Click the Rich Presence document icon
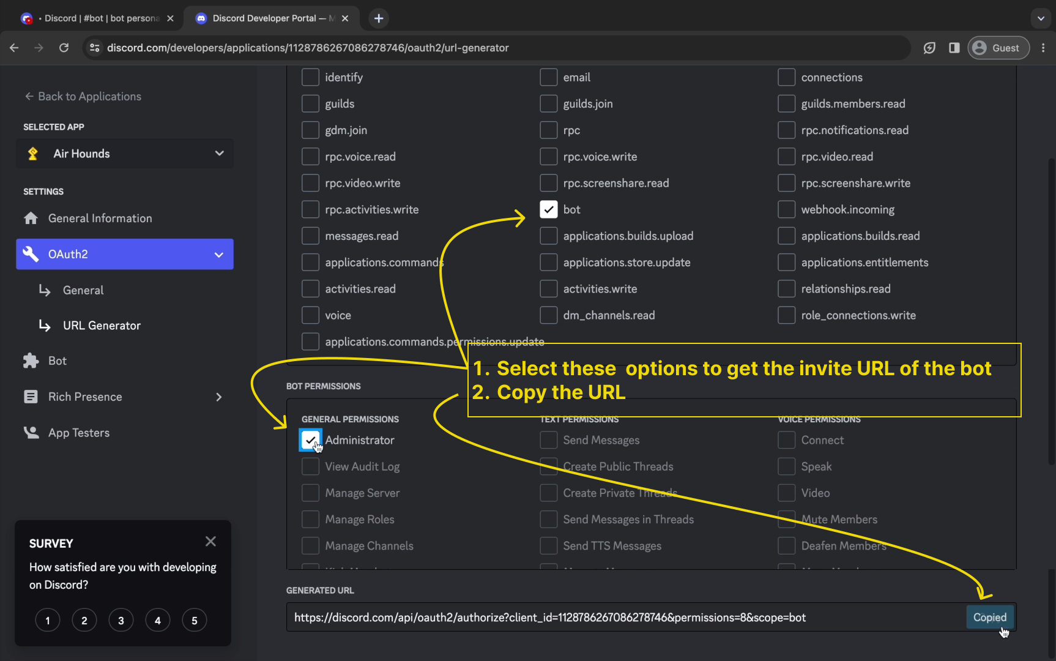 (31, 397)
